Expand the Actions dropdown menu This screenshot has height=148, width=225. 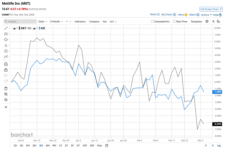(x=206, y=15)
